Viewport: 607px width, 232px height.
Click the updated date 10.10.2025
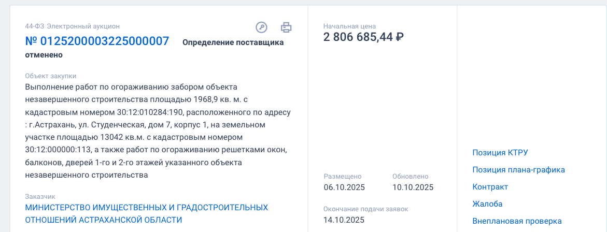pyautogui.click(x=413, y=187)
